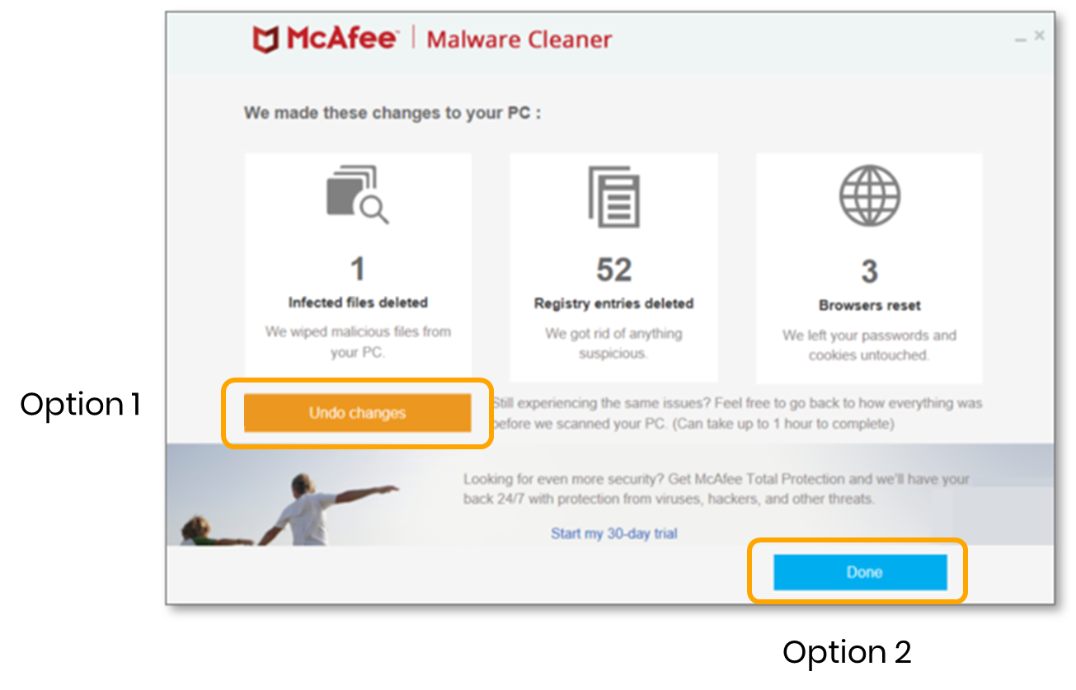This screenshot has width=1076, height=690.
Task: Click the Option 2 label
Action: point(847,651)
